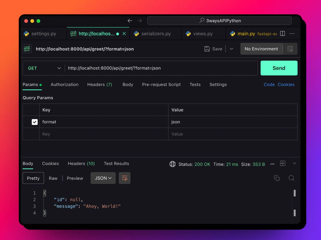
Task: Open the JSON response format dropdown
Action: [x=103, y=178]
